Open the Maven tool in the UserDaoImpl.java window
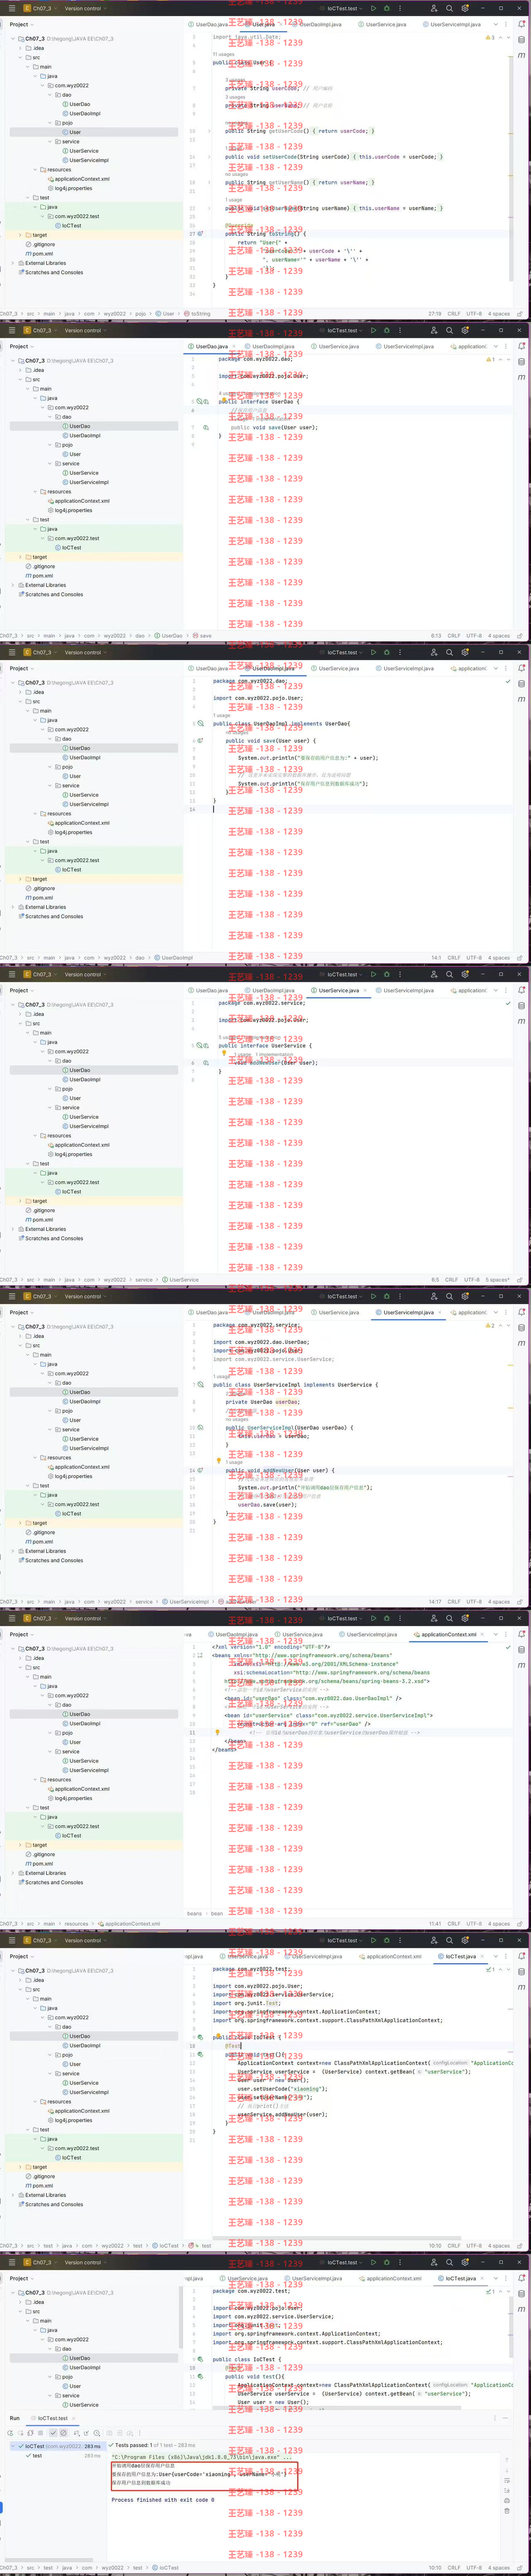The width and height of the screenshot is (531, 2576). point(521,699)
